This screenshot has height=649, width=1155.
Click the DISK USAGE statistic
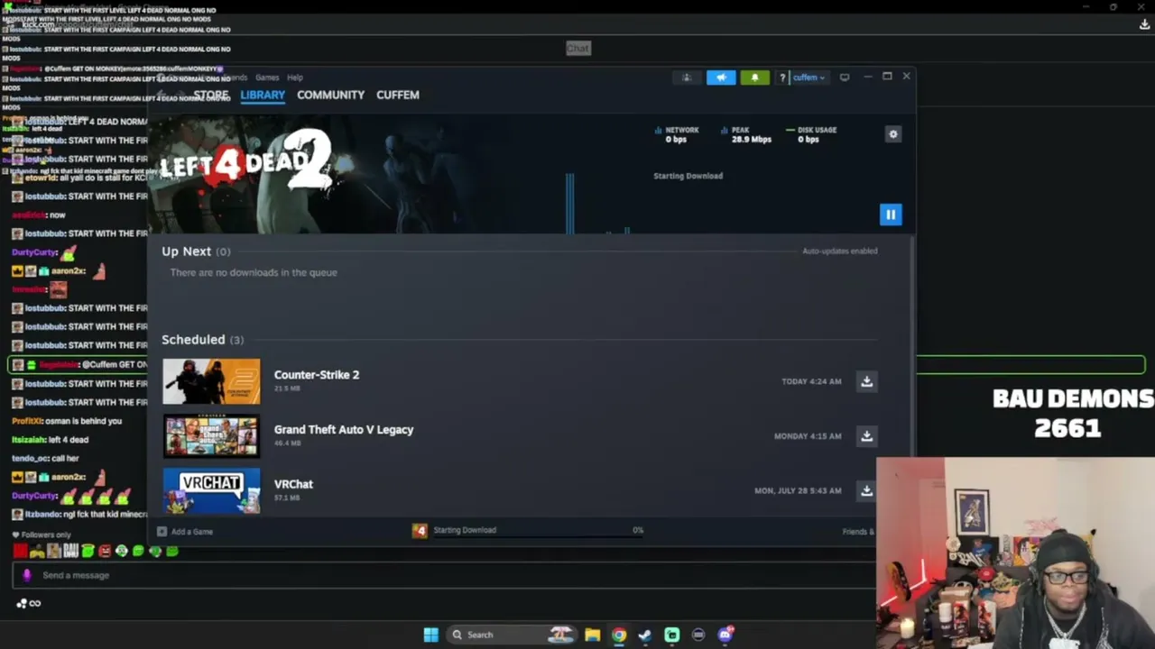coord(811,134)
